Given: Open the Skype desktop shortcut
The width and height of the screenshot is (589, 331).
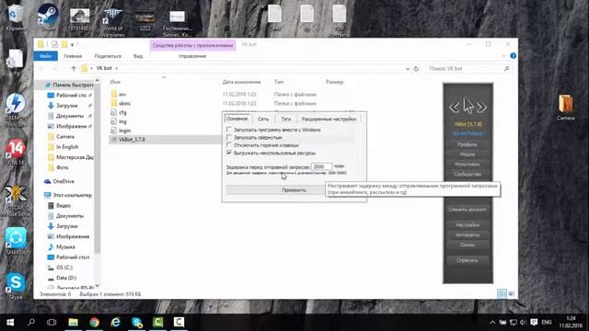Looking at the screenshot, I should coord(16,286).
